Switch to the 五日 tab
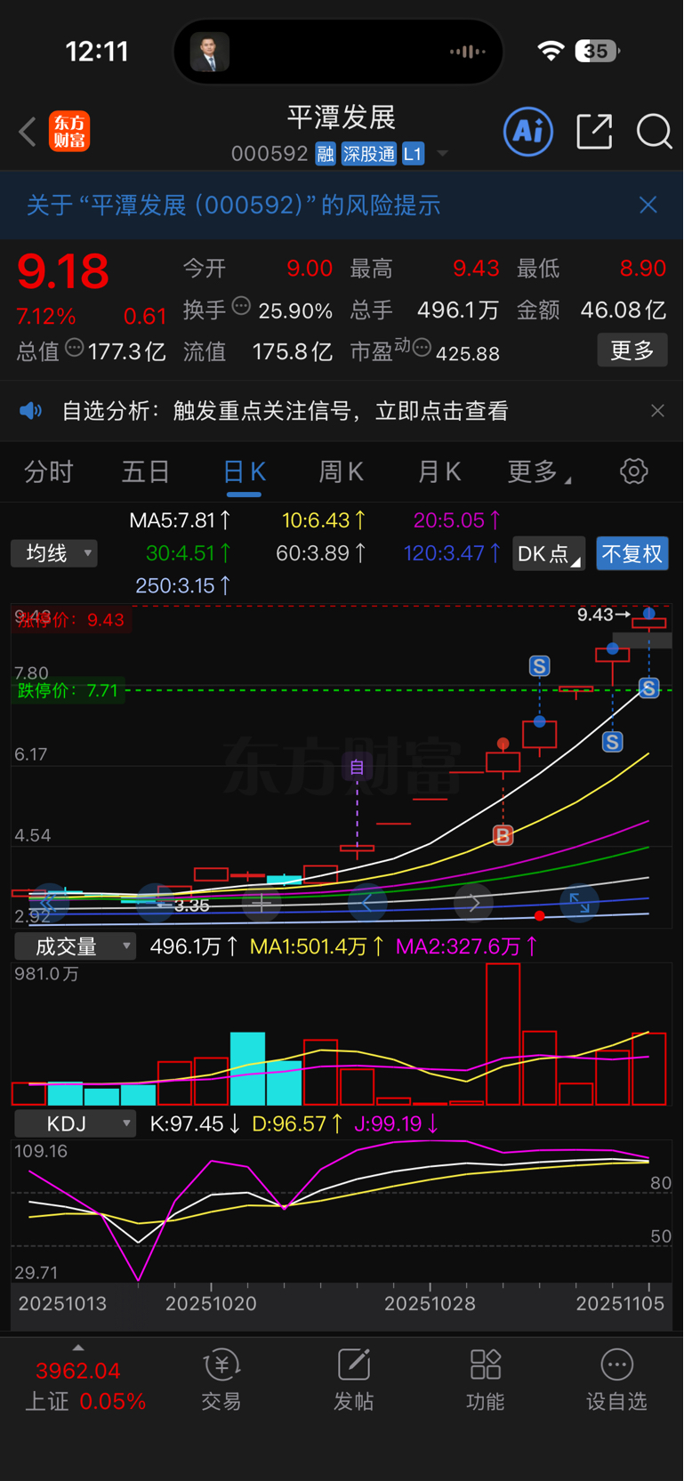Image resolution: width=684 pixels, height=1481 pixels. [x=146, y=471]
